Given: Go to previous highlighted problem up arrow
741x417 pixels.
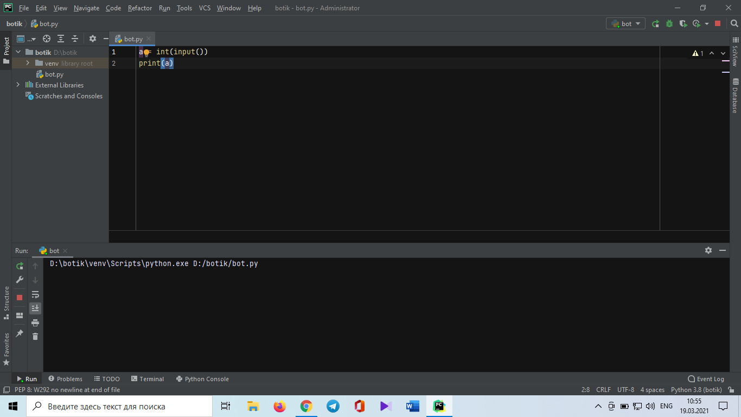Looking at the screenshot, I should coord(712,53).
